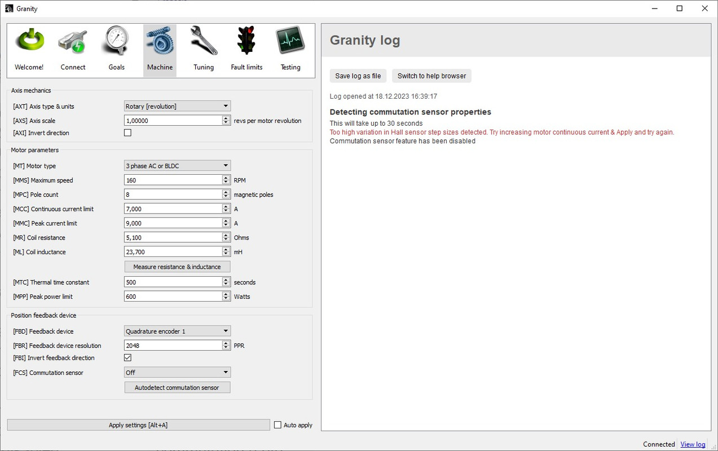Click the Pole count input field
The image size is (718, 451).
tap(173, 194)
